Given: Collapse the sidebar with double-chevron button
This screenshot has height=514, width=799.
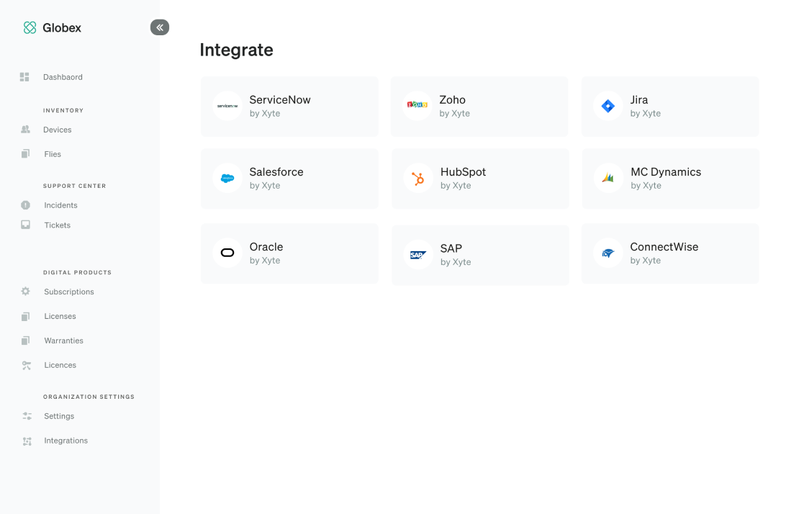Looking at the screenshot, I should click(160, 27).
